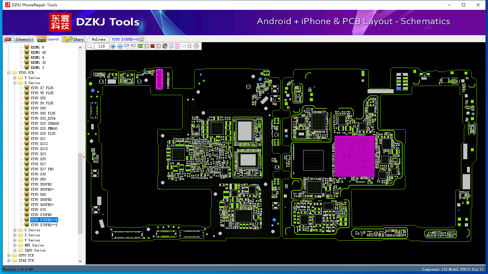
Task: Select VIVO X20 SDR660 entry
Action: [45, 123]
